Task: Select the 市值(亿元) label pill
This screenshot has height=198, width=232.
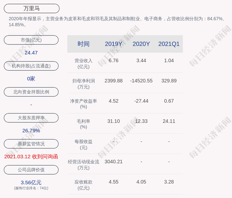Action: pyautogui.click(x=31, y=40)
